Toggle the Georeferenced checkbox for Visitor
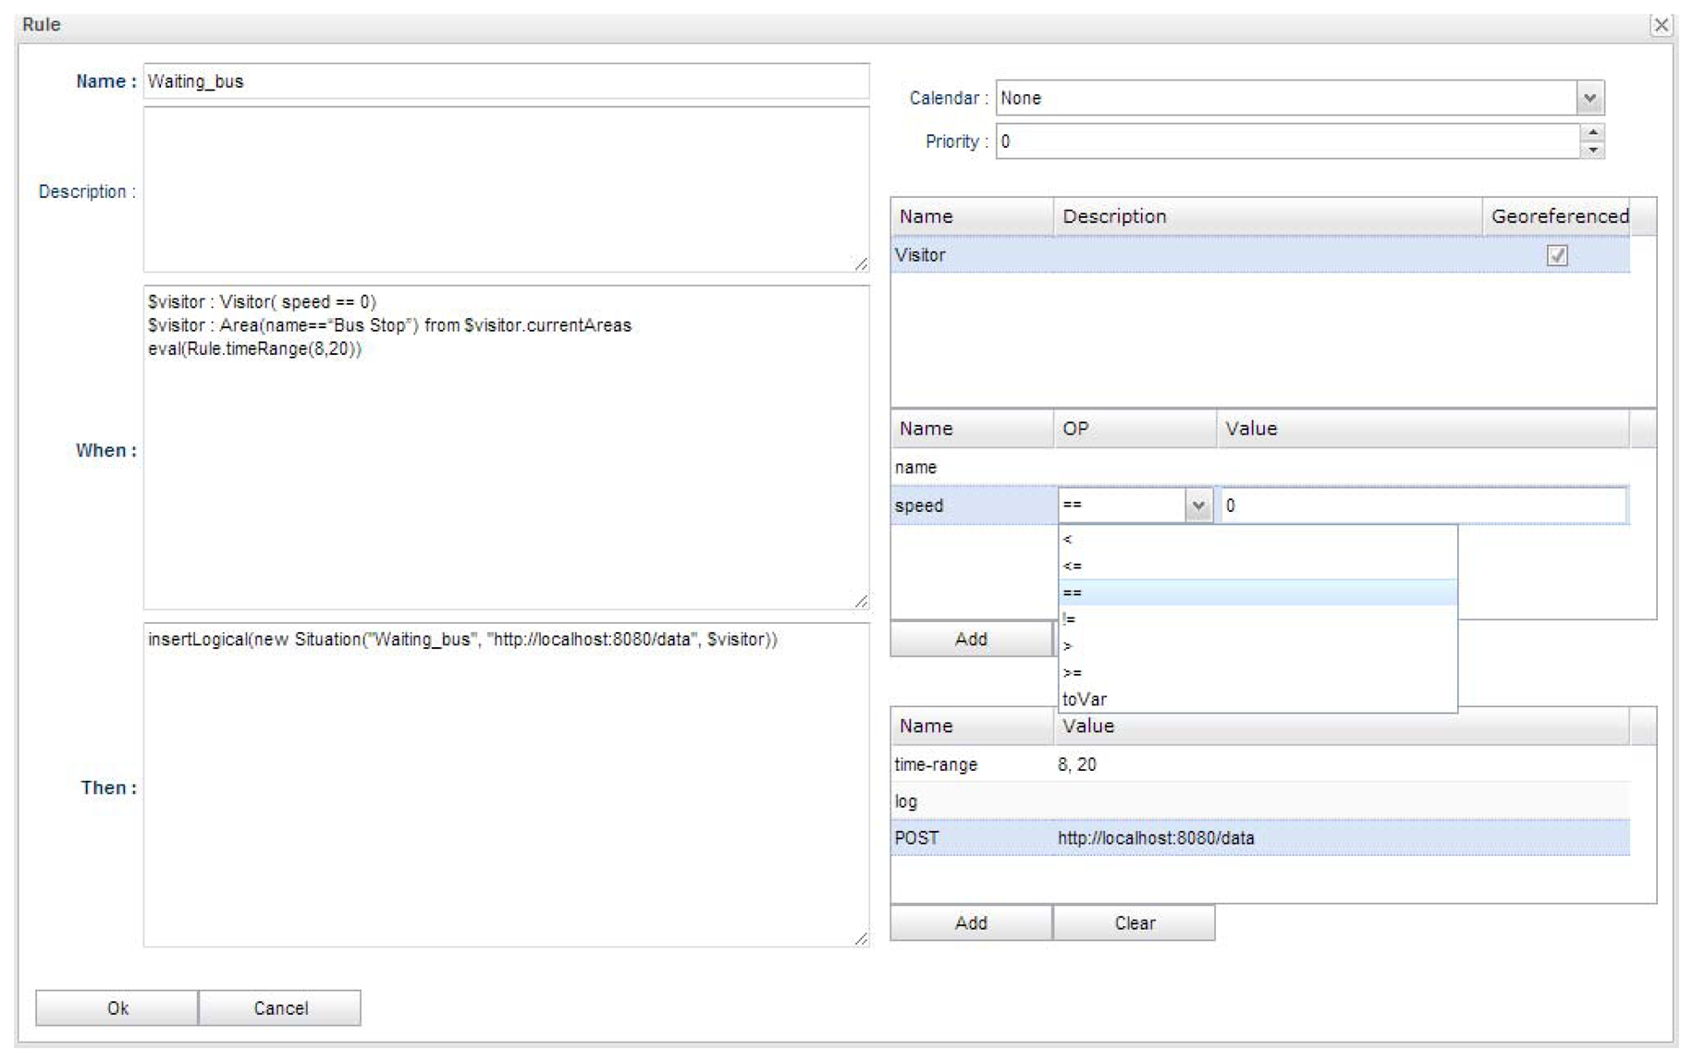This screenshot has width=1693, height=1062. pyautogui.click(x=1556, y=255)
